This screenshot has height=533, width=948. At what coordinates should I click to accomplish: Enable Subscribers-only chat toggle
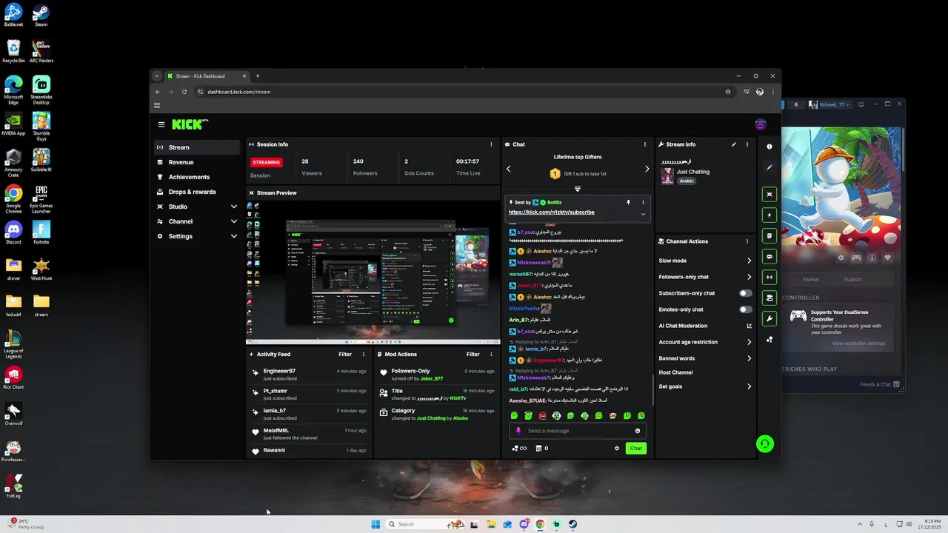click(x=745, y=293)
